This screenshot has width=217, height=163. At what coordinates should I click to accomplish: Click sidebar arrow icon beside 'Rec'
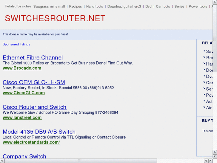(204, 57)
